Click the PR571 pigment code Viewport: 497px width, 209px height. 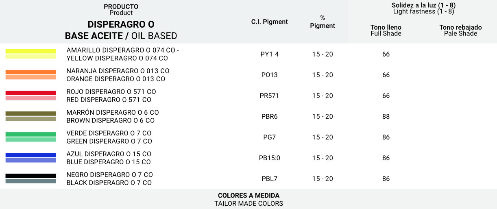(269, 96)
